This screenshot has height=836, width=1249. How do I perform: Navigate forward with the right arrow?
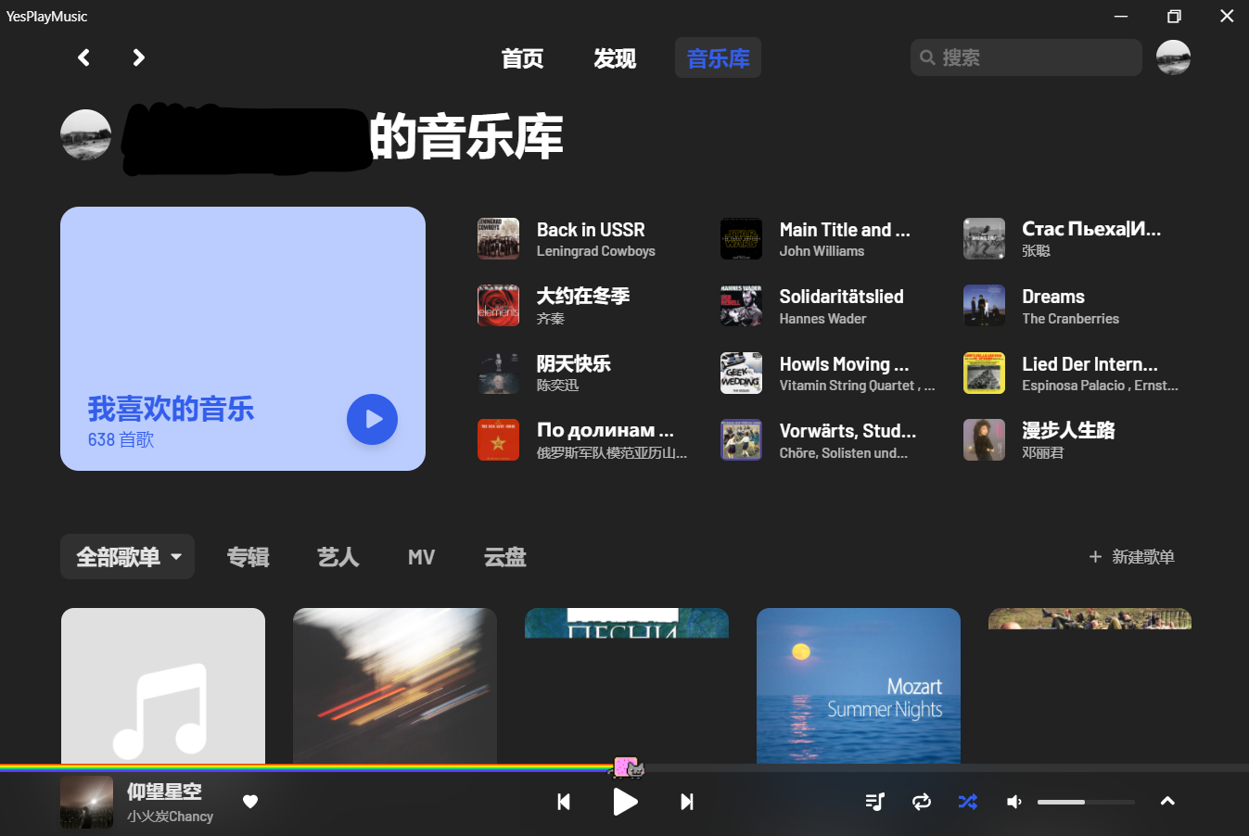[137, 57]
